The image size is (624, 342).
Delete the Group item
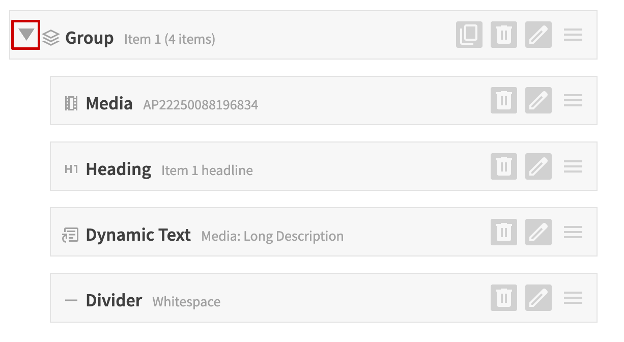tap(504, 35)
